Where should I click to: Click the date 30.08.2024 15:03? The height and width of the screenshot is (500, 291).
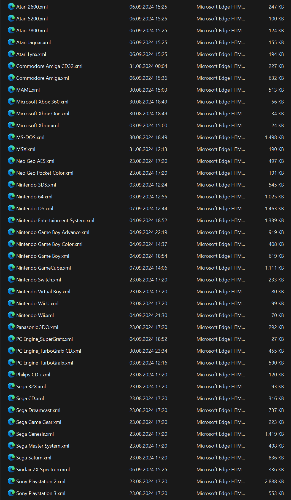click(x=148, y=90)
